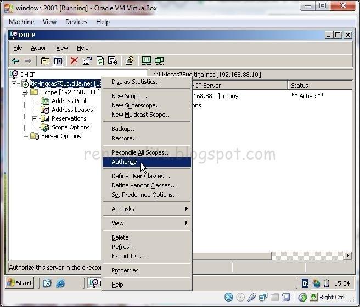Click the horizontal scrollbar right arrow
Screen dimensions: 360x307
pos(348,255)
